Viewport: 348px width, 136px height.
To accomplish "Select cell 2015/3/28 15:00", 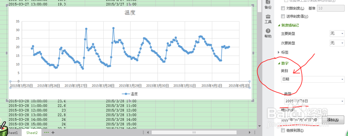I will coord(121,124).
